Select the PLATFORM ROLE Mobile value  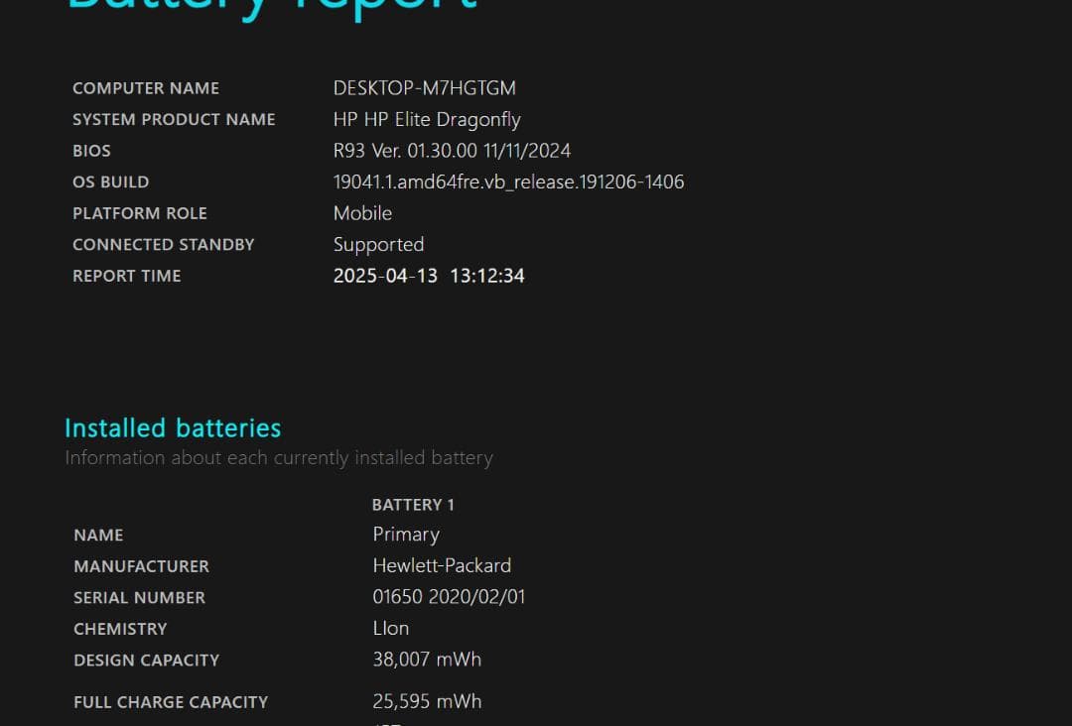click(x=362, y=213)
